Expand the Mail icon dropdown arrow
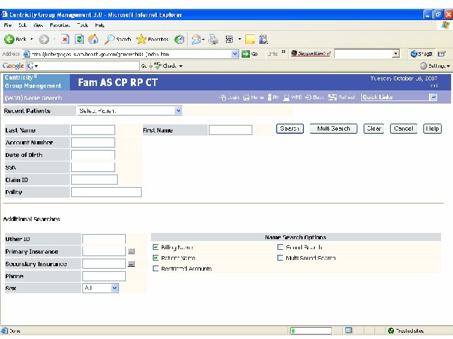 coord(203,40)
